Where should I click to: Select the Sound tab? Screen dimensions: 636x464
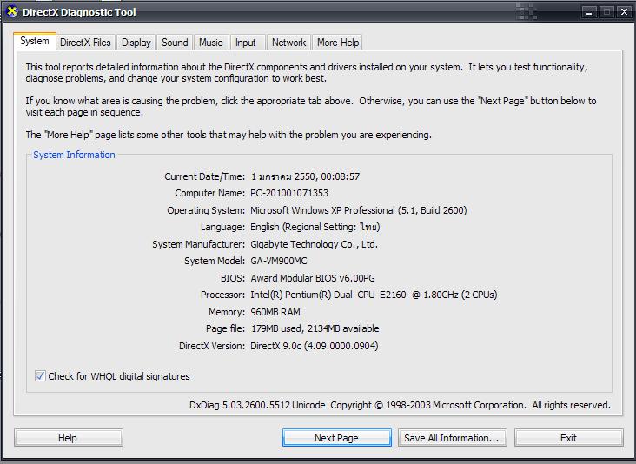pos(175,43)
